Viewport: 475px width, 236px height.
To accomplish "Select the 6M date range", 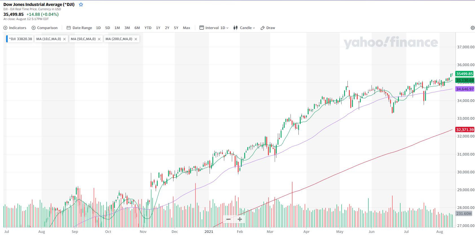I will click(137, 28).
